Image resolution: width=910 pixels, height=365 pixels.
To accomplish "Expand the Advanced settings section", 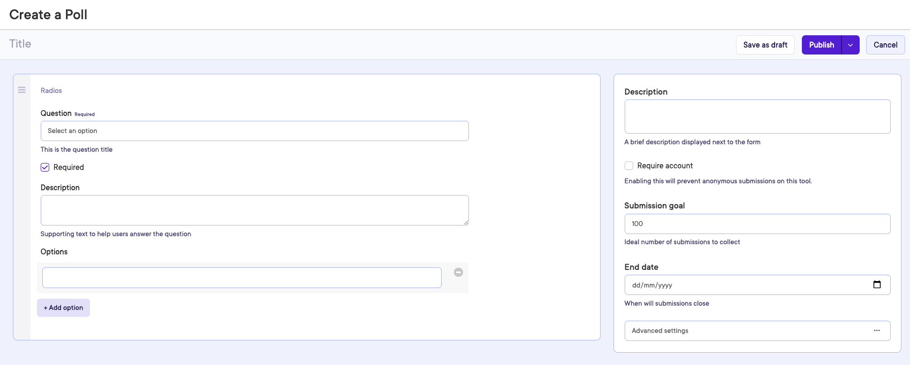I will 749,331.
